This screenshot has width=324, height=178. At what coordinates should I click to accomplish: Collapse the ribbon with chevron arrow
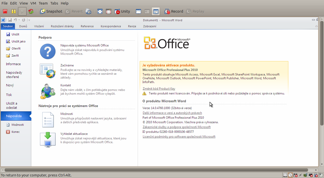pyautogui.click(x=316, y=26)
